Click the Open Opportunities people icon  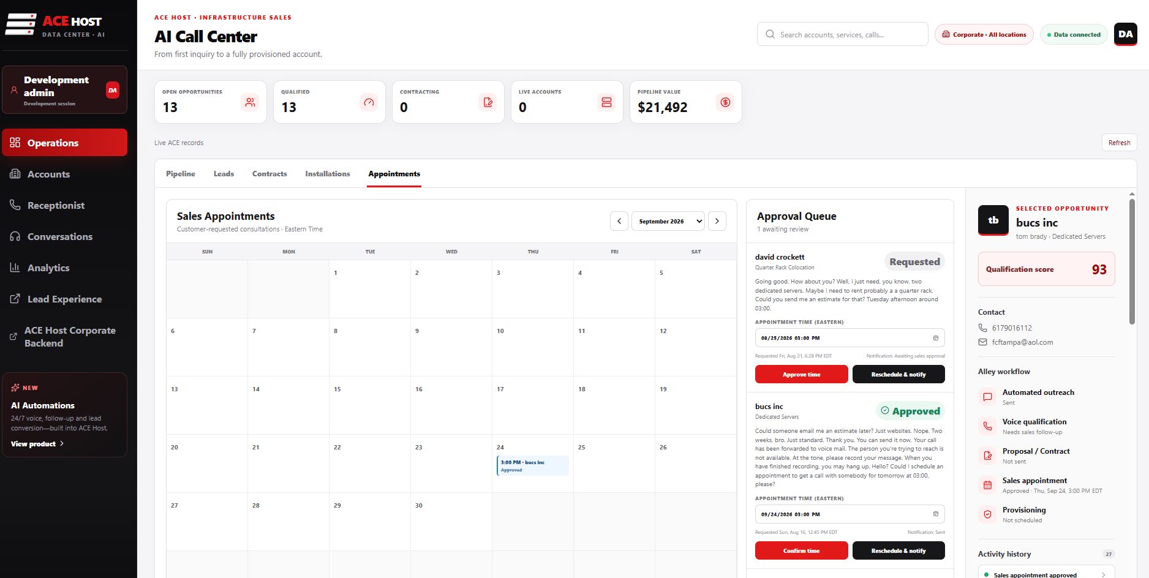point(250,102)
